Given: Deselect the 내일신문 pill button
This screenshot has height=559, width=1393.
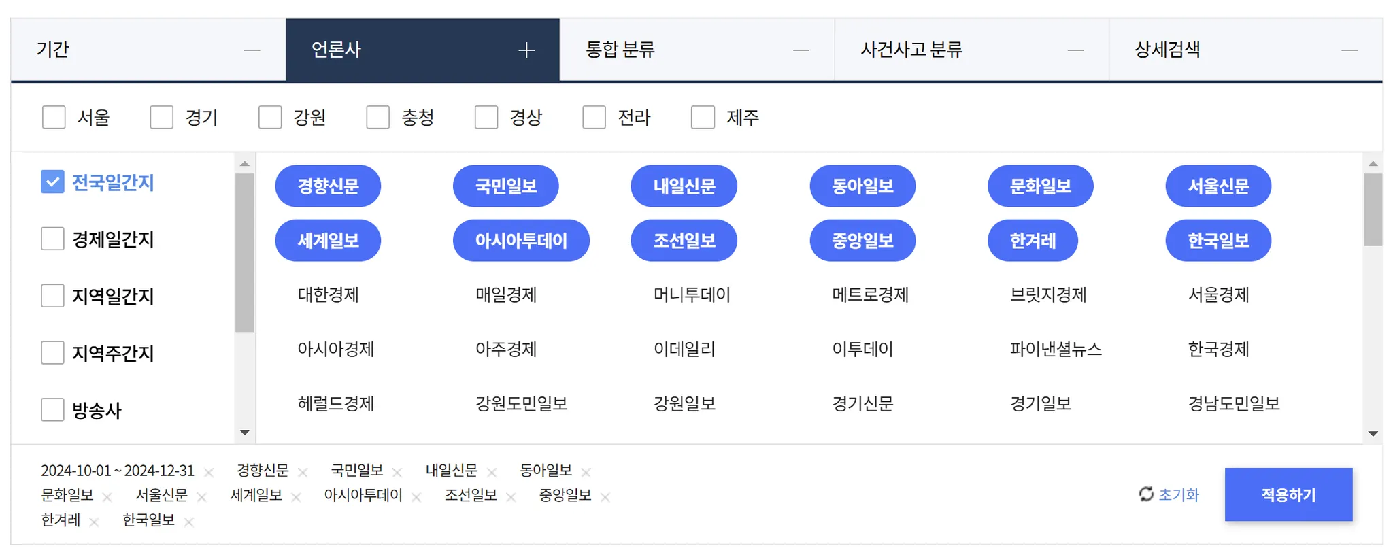Looking at the screenshot, I should 684,186.
